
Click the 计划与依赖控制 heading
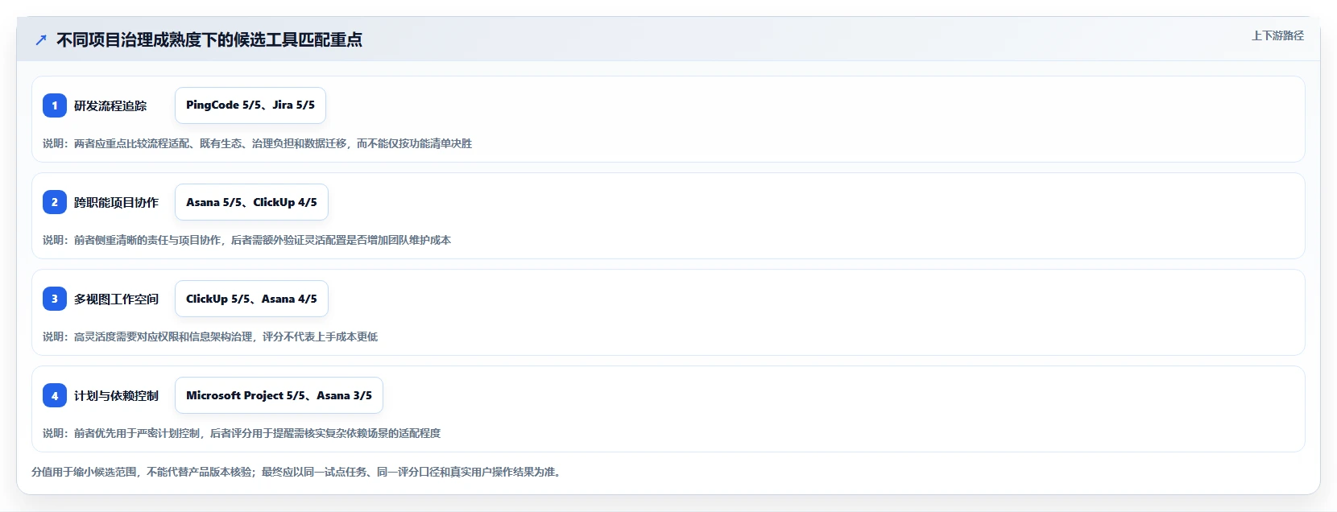(116, 395)
